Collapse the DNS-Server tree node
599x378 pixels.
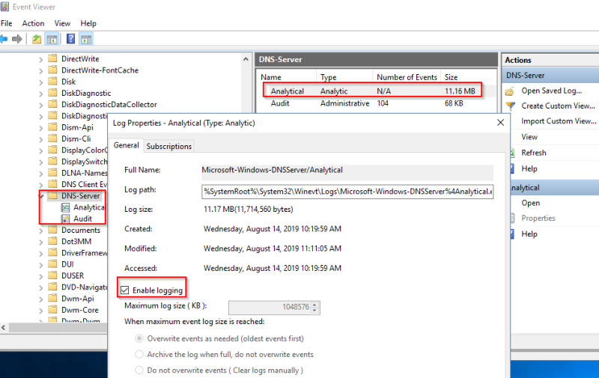41,196
